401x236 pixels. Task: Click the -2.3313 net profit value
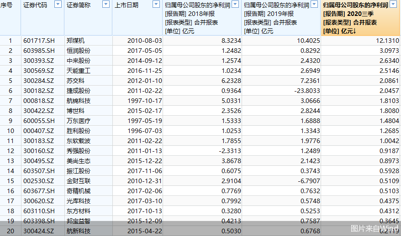[230, 151]
